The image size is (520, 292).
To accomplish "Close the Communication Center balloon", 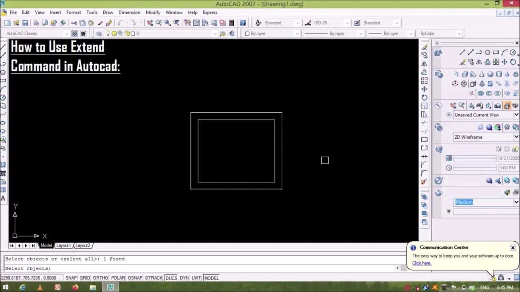I will [513, 247].
